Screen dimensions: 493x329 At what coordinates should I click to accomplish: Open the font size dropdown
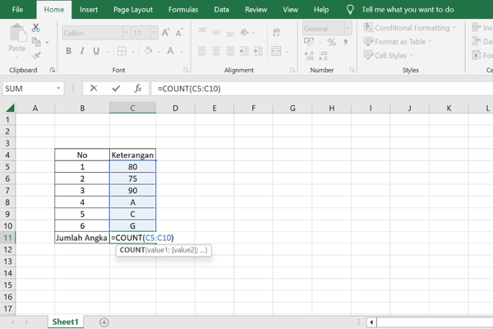tap(154, 33)
